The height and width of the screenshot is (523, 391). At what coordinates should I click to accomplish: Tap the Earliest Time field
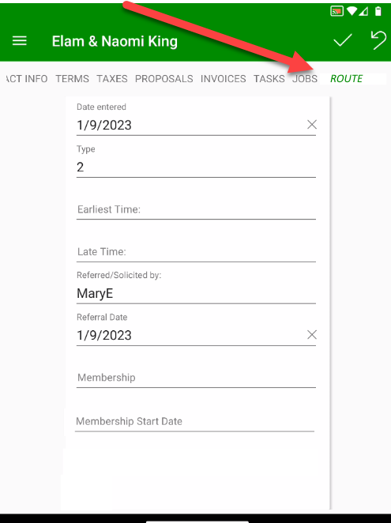click(196, 209)
